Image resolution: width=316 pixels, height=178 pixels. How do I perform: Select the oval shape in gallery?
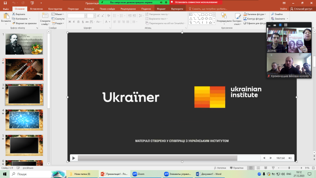point(206,15)
